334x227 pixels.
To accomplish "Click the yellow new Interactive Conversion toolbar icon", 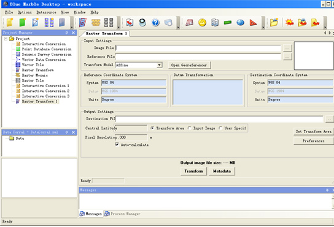I will click(x=10, y=22).
